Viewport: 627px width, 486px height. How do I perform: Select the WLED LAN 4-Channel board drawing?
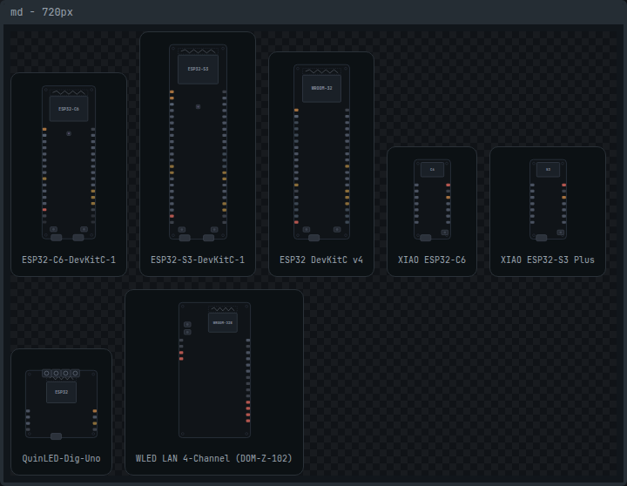pyautogui.click(x=215, y=370)
